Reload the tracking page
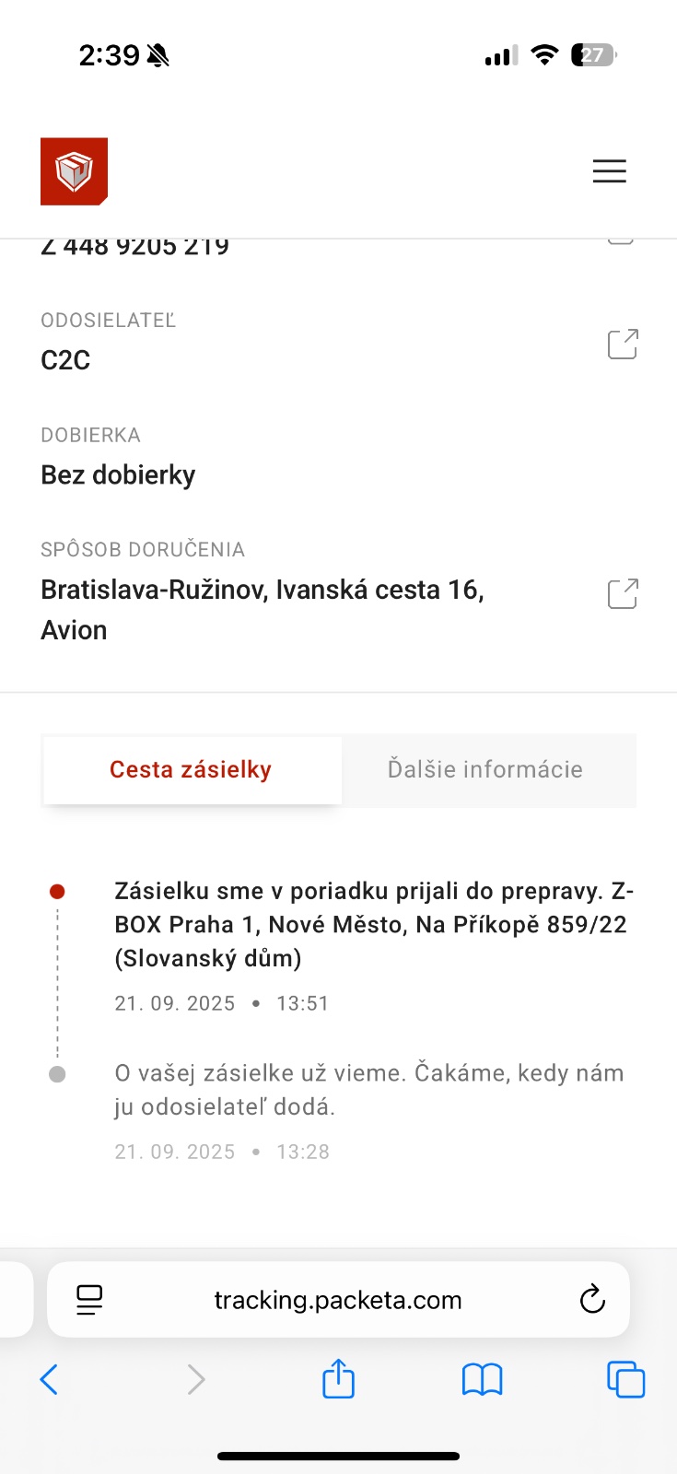The image size is (677, 1474). click(x=592, y=1300)
